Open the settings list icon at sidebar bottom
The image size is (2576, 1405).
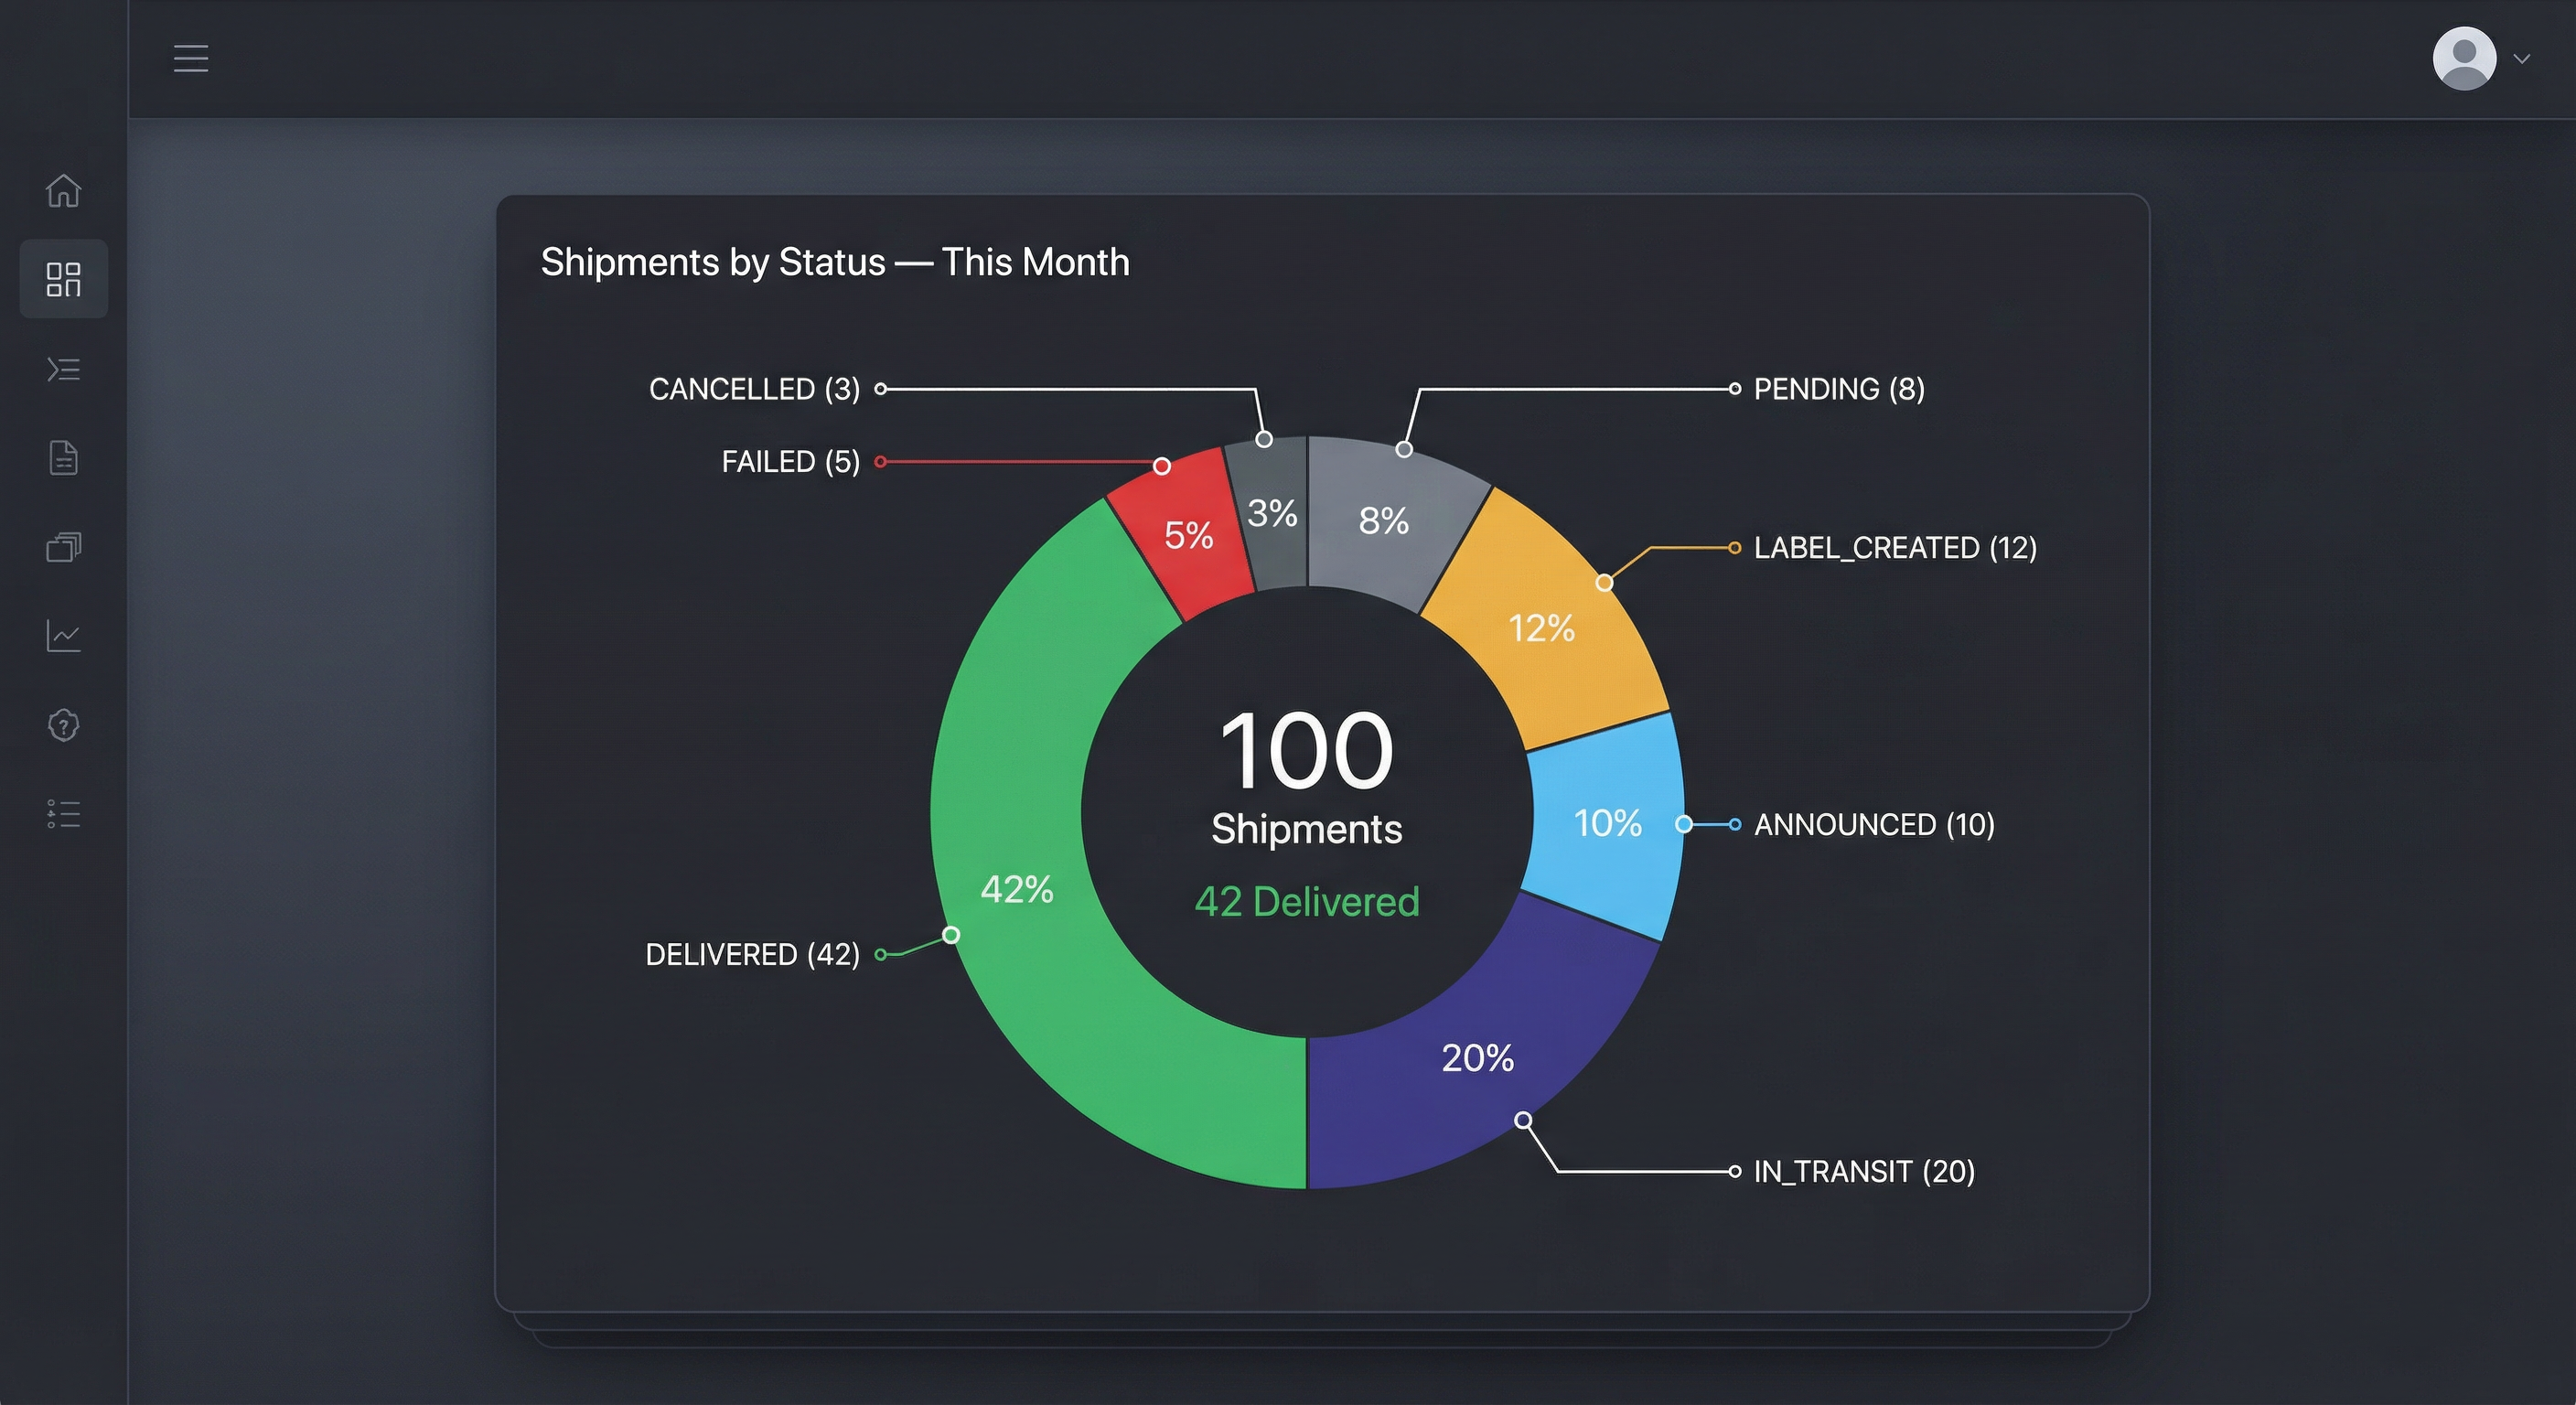click(63, 813)
